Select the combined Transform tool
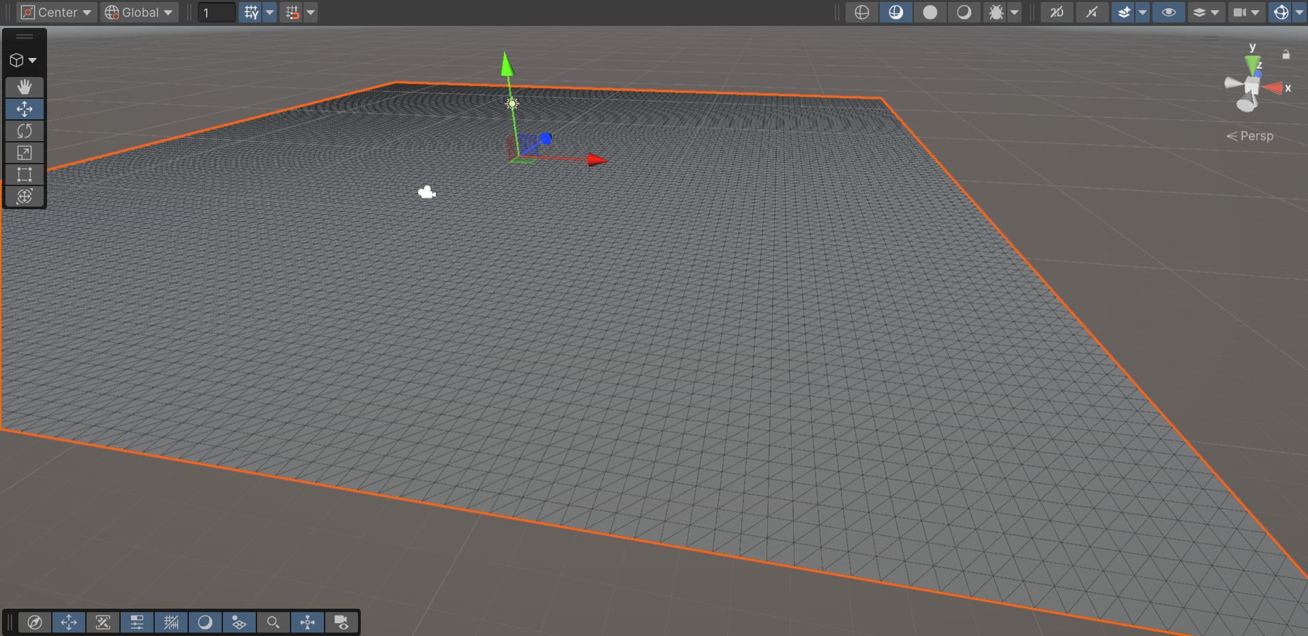Viewport: 1308px width, 636px height. point(25,196)
